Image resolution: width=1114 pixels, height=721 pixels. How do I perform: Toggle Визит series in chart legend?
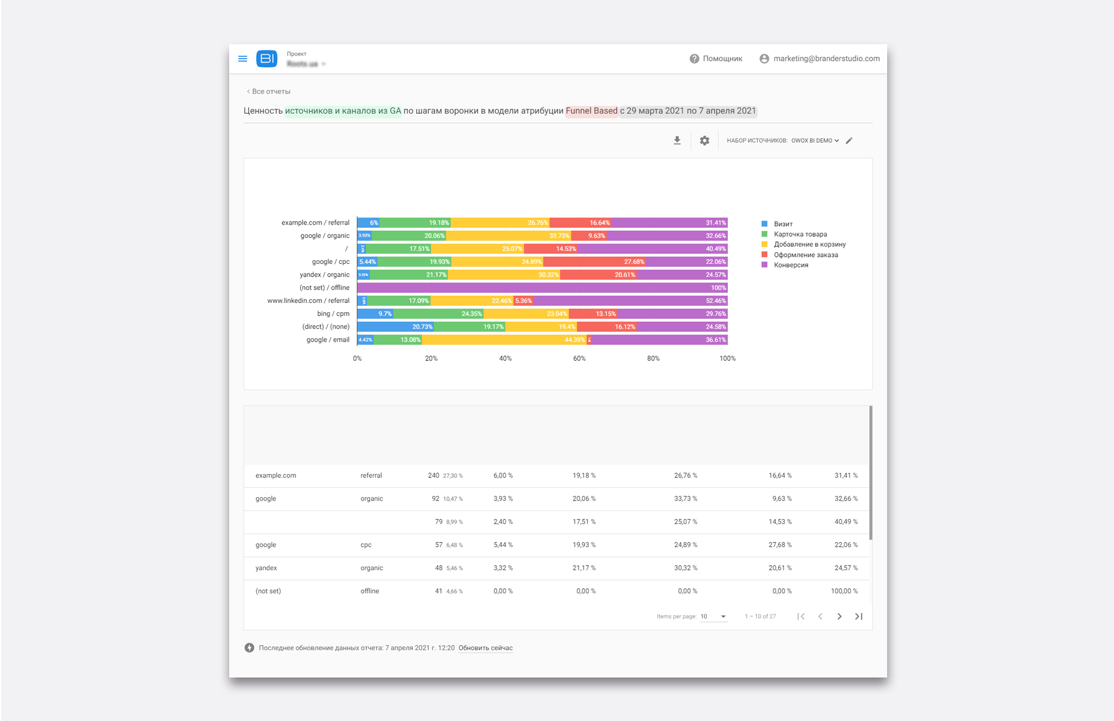coord(782,224)
